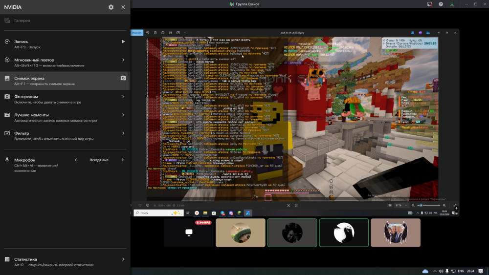Select own screen share tile marked В ЭФИРЕ
This screenshot has height=275, width=489.
point(189,233)
